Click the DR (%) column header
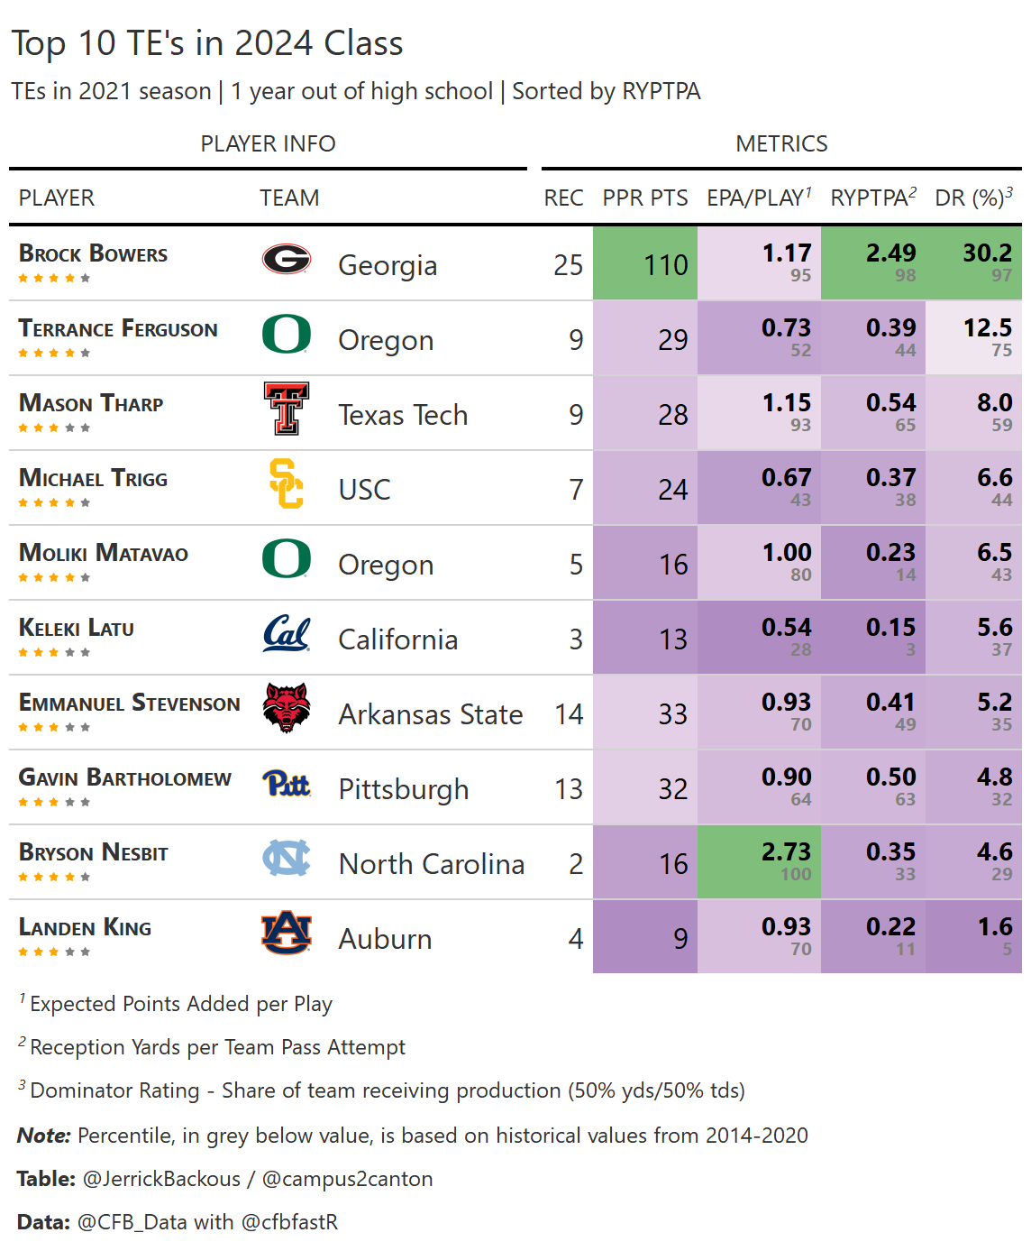 (x=973, y=198)
